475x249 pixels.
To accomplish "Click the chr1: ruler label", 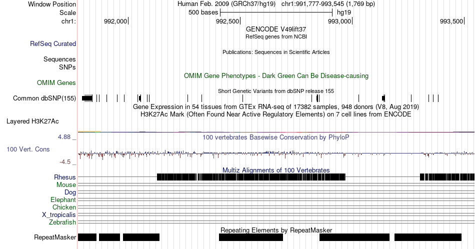I will click(x=68, y=21).
